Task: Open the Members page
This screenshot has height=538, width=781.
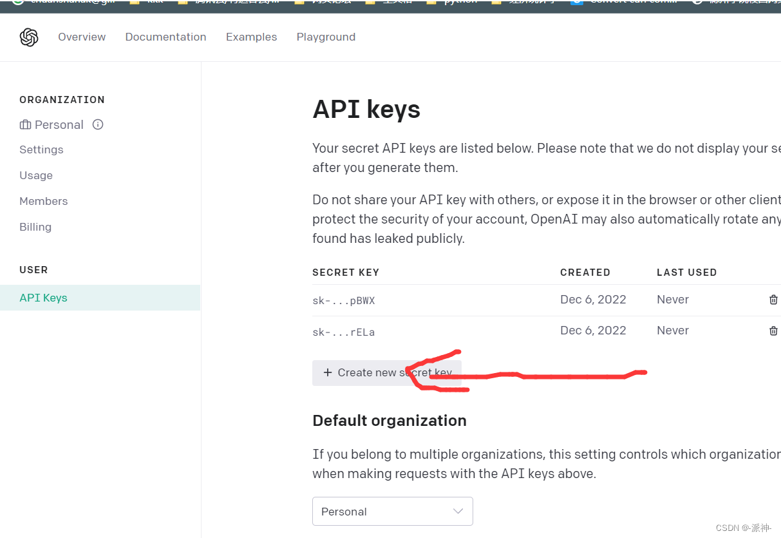Action: [x=43, y=201]
